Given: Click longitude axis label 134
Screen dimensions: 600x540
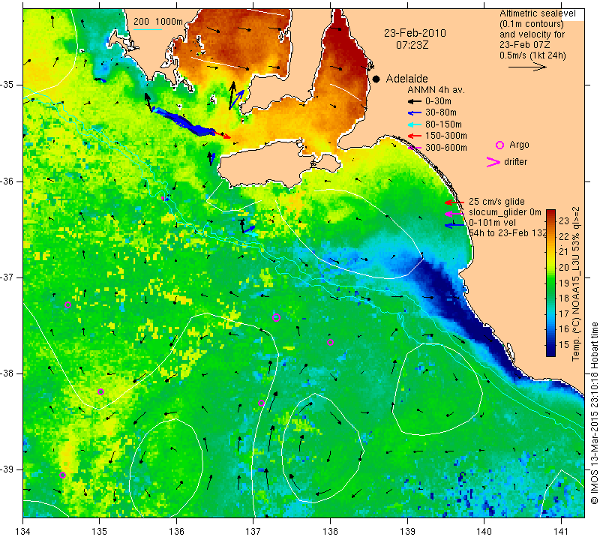Looking at the screenshot, I should pyautogui.click(x=23, y=532).
